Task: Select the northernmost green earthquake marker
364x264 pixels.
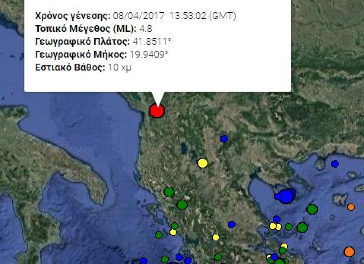Action: [169, 192]
